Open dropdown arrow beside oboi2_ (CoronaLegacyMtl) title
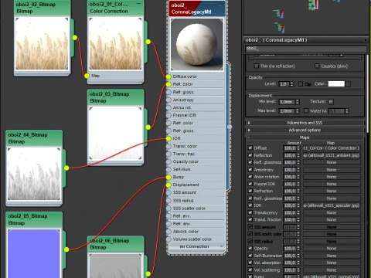Image resolution: width=371 pixels, height=278 pixels. pyautogui.click(x=366, y=40)
